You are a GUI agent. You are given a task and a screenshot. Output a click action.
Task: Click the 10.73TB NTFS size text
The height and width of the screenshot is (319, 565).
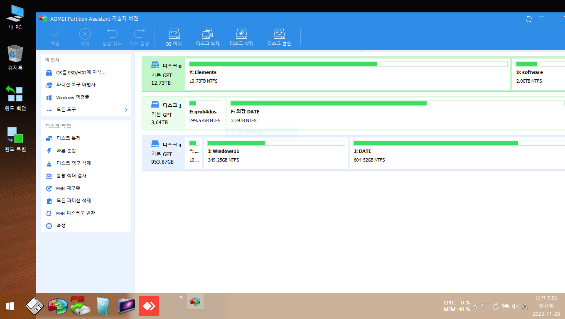point(203,81)
